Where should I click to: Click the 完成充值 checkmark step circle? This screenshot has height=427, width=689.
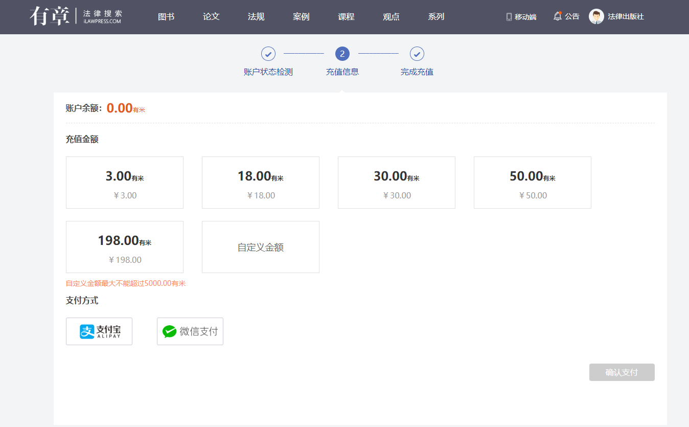click(x=417, y=54)
